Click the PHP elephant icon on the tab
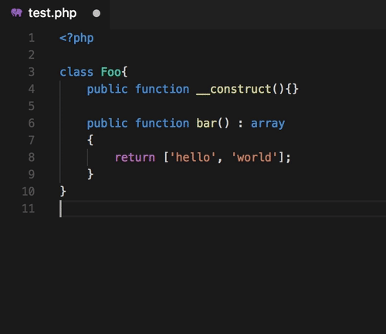Screen dimensions: 386x334 pos(16,12)
